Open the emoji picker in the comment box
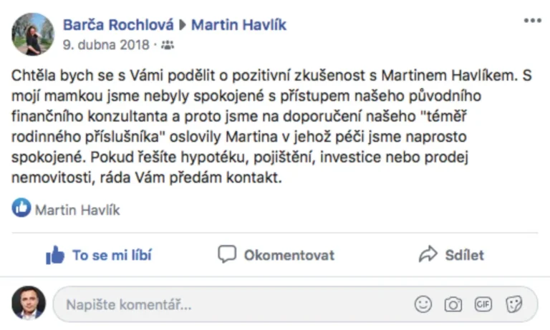550x330 pixels. pyautogui.click(x=423, y=305)
